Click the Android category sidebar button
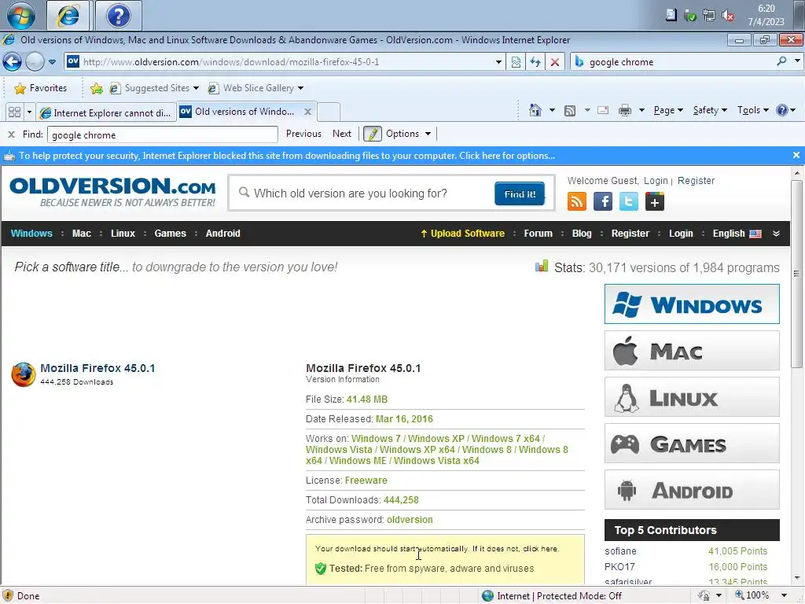 (692, 490)
